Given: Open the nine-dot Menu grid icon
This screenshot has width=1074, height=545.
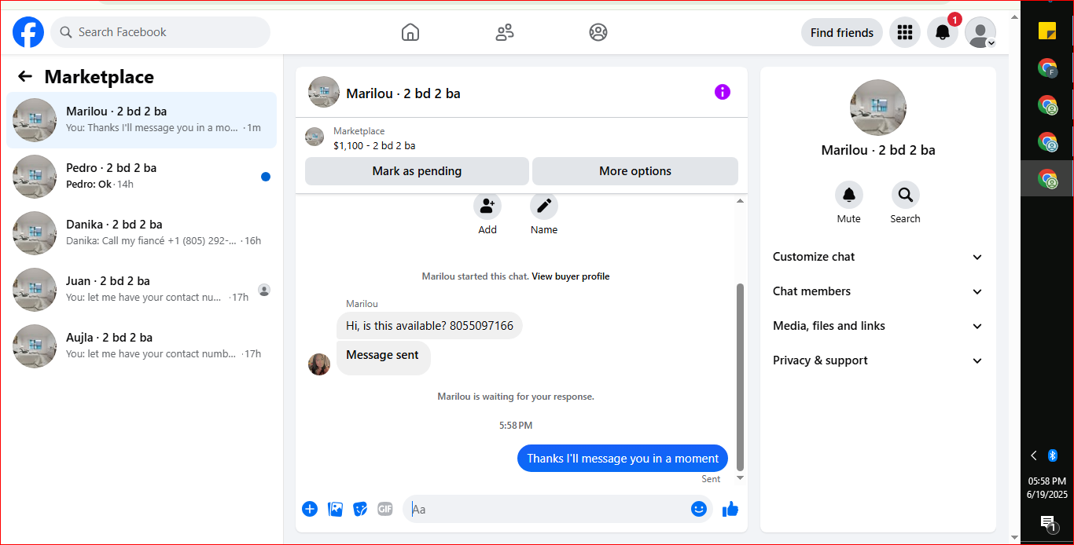Looking at the screenshot, I should click(905, 32).
